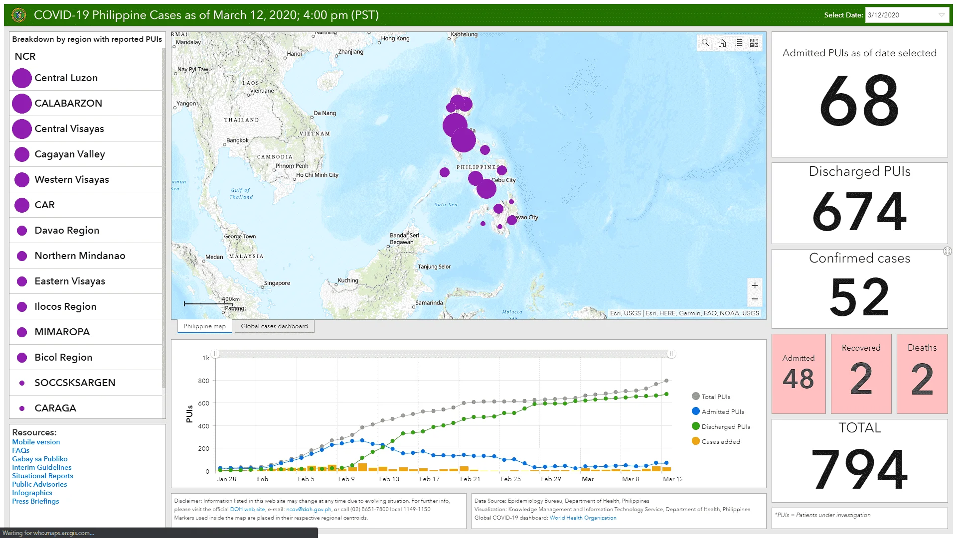
Task: Switch to Global cases dashboard tab
Action: (x=274, y=326)
